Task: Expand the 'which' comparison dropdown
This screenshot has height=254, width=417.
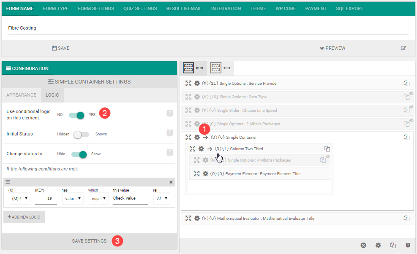Action: click(98, 198)
